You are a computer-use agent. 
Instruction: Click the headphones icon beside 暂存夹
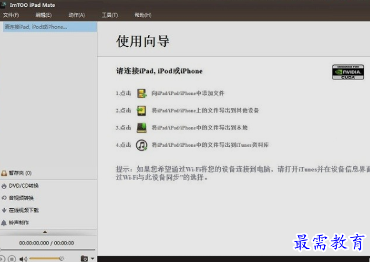point(4,173)
